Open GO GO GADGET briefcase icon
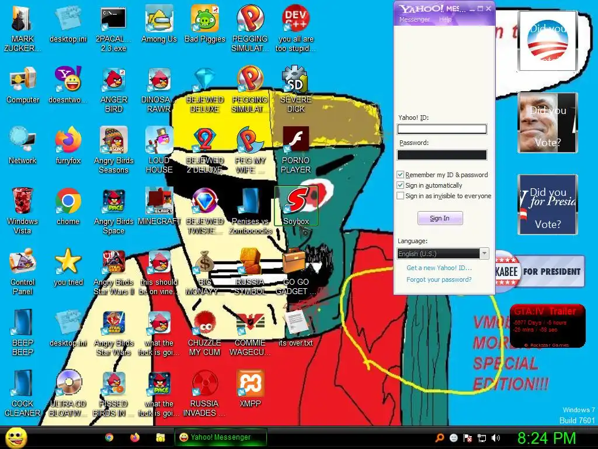This screenshot has width=598, height=449. (296, 272)
